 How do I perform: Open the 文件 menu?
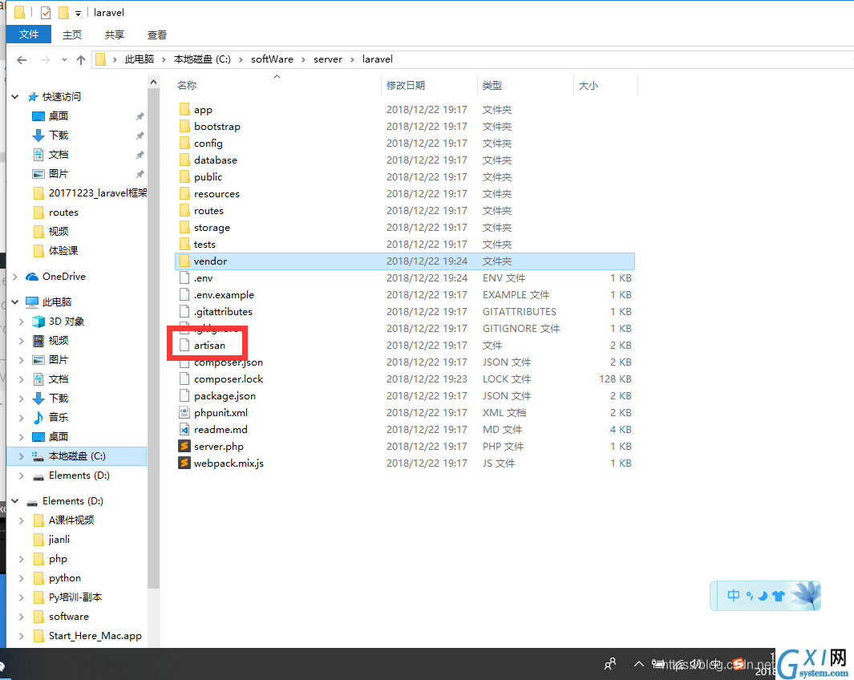click(x=29, y=34)
